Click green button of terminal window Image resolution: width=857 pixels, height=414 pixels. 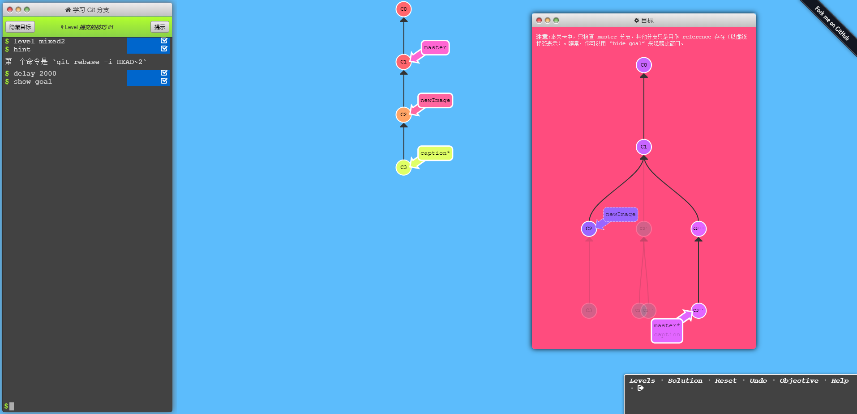click(x=27, y=9)
